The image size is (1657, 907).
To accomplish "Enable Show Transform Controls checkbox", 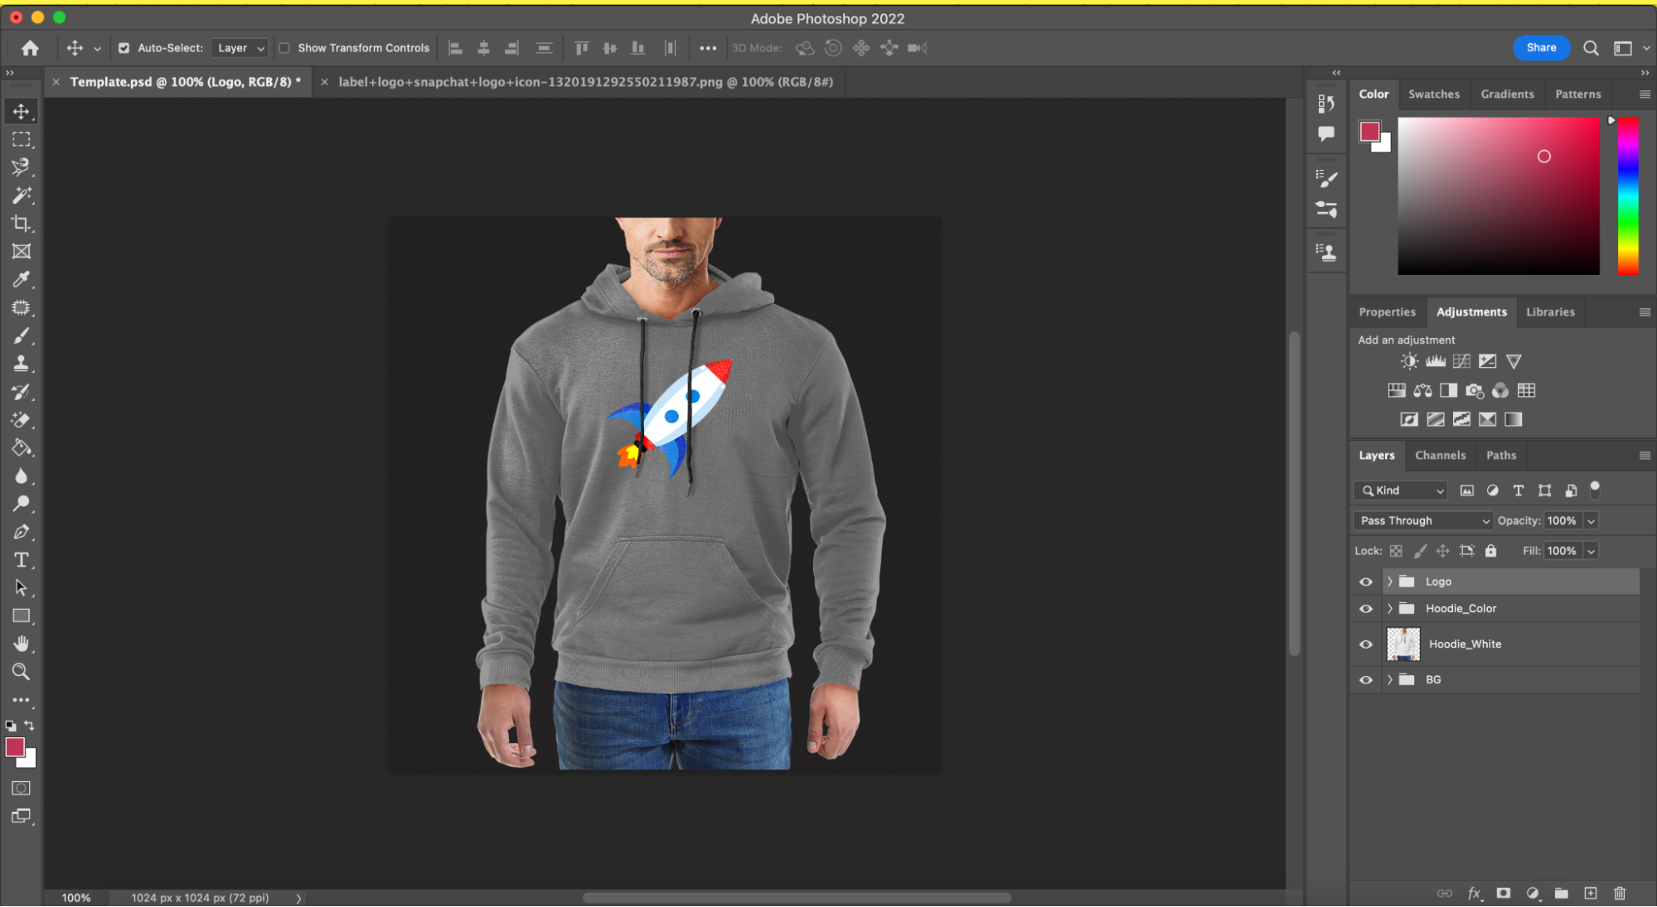I will point(284,48).
